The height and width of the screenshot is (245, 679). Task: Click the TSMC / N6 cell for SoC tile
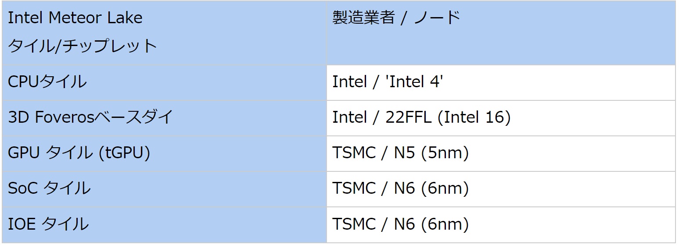pyautogui.click(x=400, y=189)
